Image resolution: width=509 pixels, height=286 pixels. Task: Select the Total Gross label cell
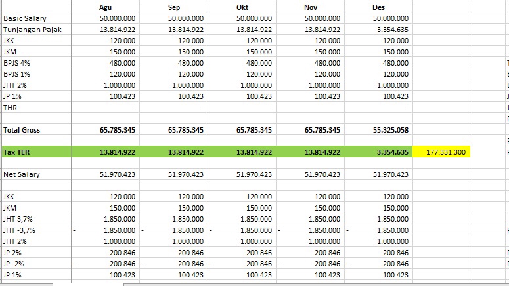pos(36,130)
